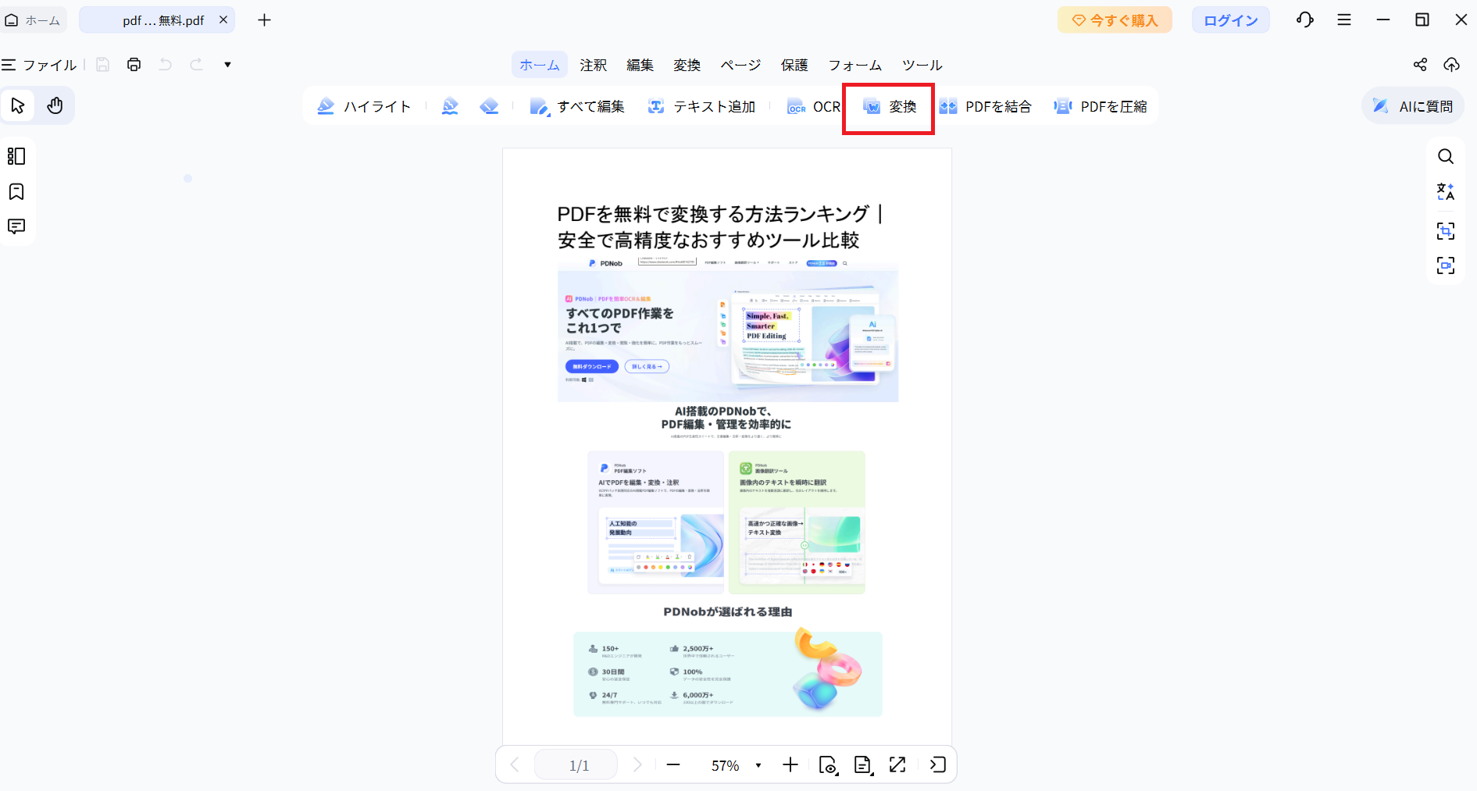Click the screen recording icon in right sidebar
The height and width of the screenshot is (791, 1477).
[x=1446, y=265]
